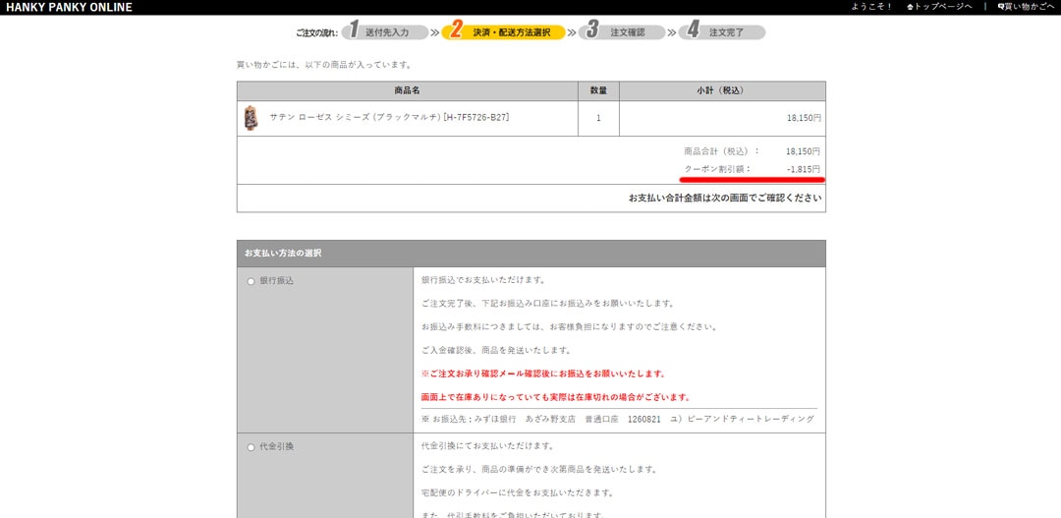Select the 銀行振込 payment radio button
Viewport: 1061px width, 518px height.
pos(251,281)
